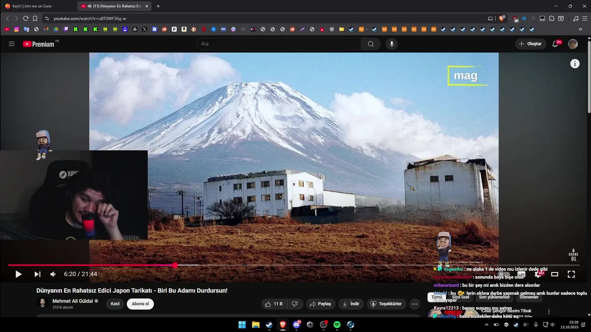Dislike the video
The width and height of the screenshot is (591, 332).
pyautogui.click(x=295, y=304)
